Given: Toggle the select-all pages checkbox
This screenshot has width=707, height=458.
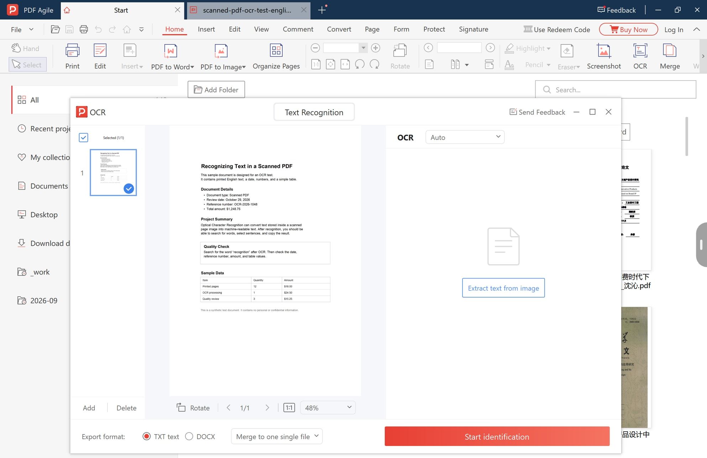Looking at the screenshot, I should 83,138.
